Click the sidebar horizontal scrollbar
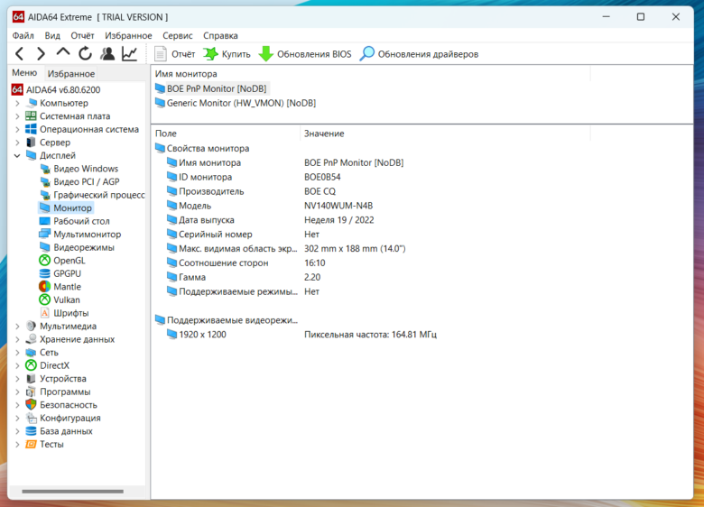This screenshot has height=507, width=704. coord(73,492)
